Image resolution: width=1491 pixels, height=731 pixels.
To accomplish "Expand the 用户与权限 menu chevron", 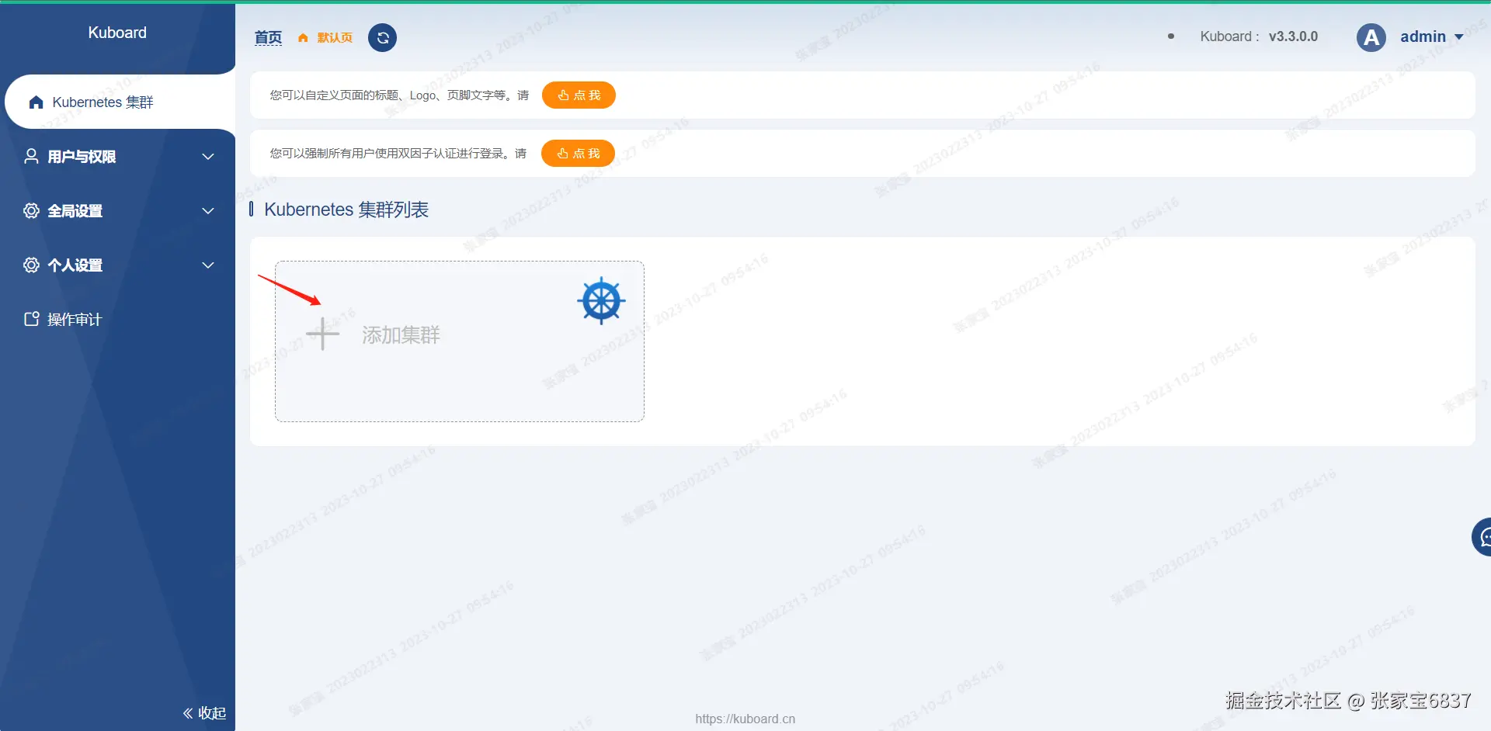I will [x=208, y=157].
